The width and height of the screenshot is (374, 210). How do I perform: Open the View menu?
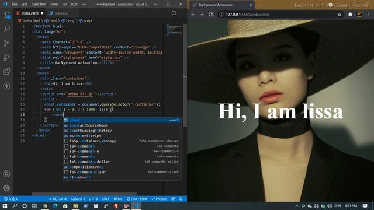click(x=54, y=4)
